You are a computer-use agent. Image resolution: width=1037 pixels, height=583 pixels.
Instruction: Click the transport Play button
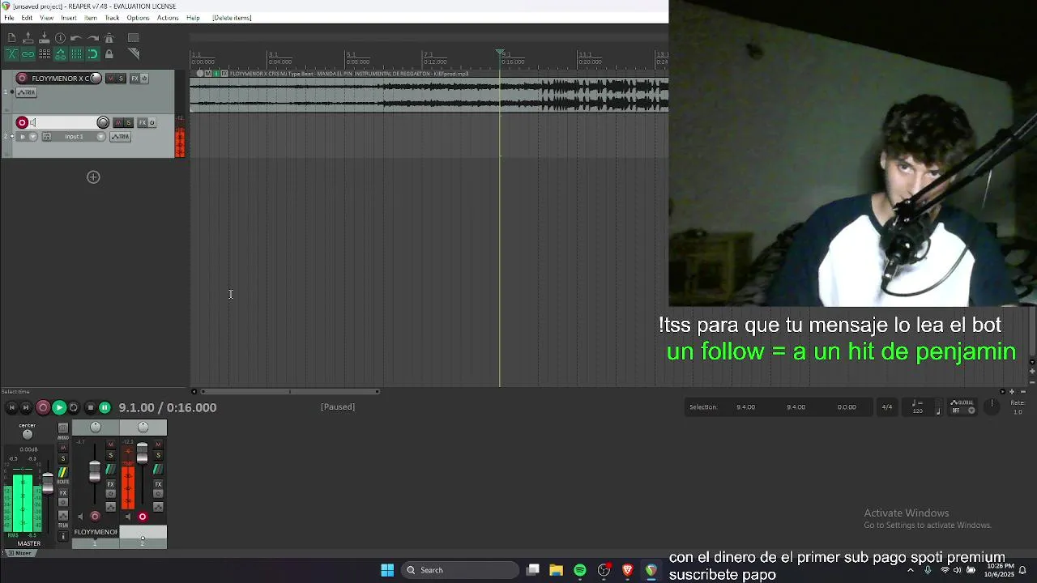point(59,407)
